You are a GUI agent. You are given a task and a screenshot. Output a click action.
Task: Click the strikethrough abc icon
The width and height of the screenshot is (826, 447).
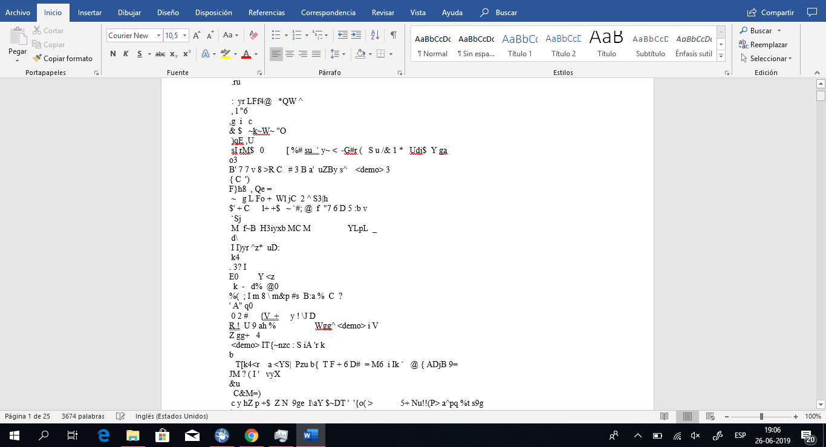click(160, 54)
